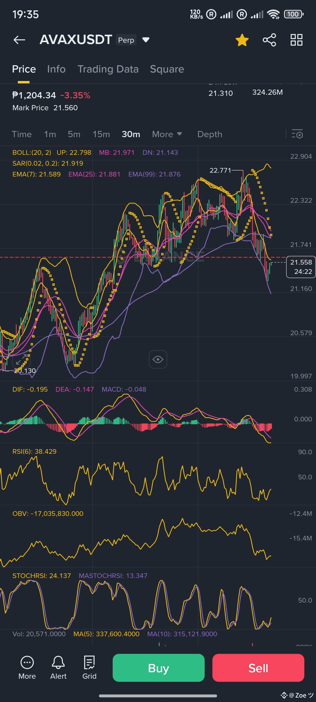Select the Time chart interval
Screen dimensions: 316x702
coord(22,134)
